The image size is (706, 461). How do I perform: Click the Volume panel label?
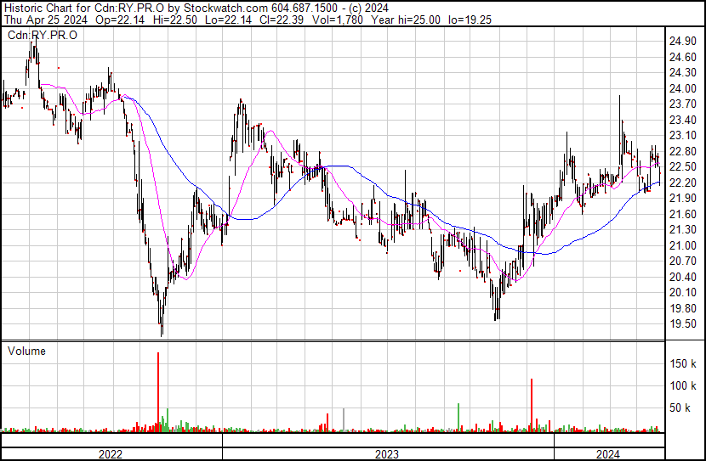point(26,351)
